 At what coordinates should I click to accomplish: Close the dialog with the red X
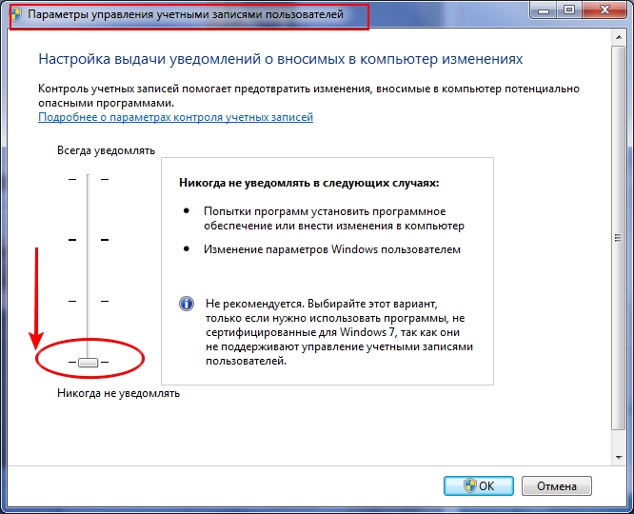(x=606, y=10)
